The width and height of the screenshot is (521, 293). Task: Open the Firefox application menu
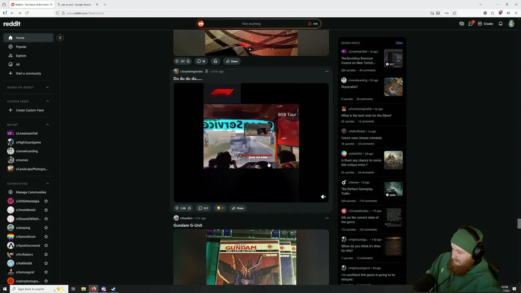(x=516, y=13)
